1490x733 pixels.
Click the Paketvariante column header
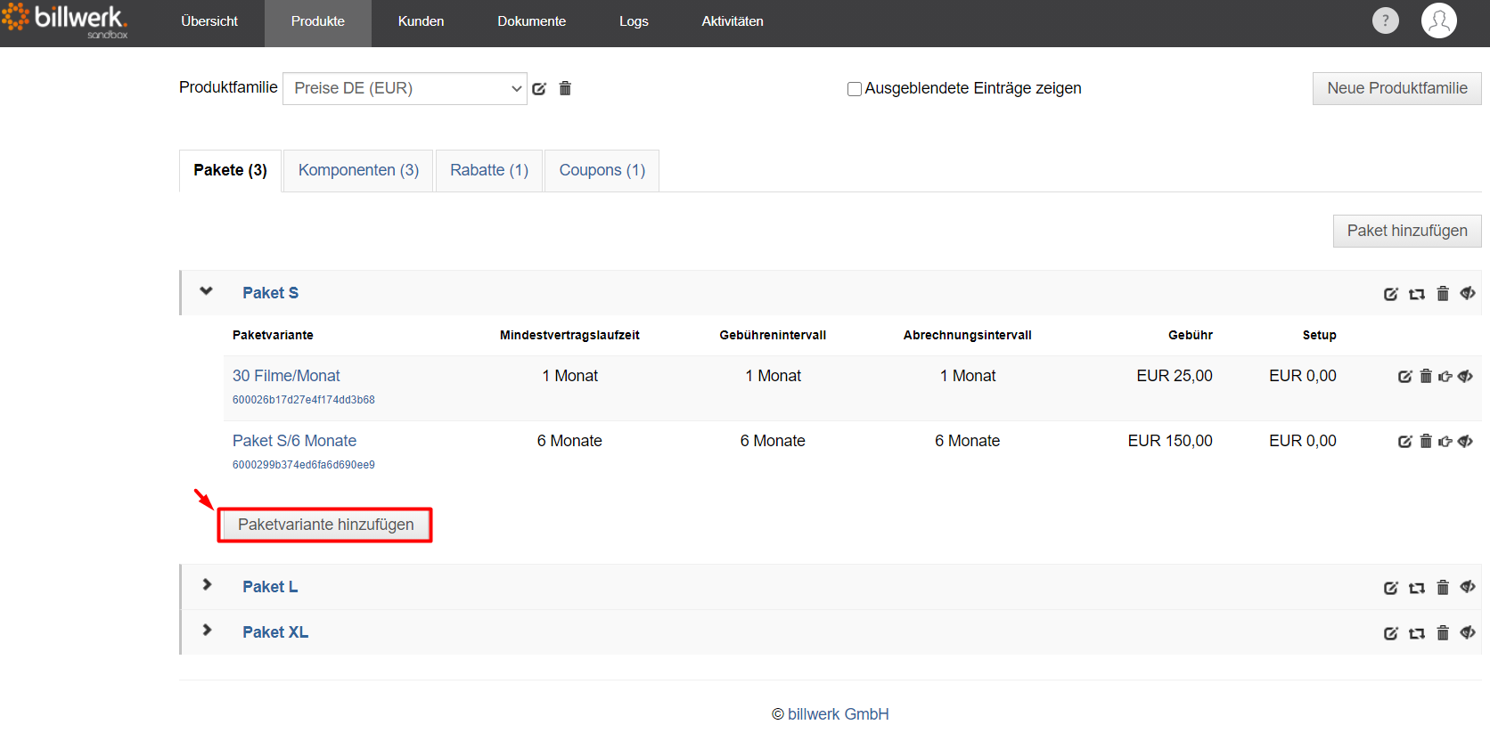273,336
